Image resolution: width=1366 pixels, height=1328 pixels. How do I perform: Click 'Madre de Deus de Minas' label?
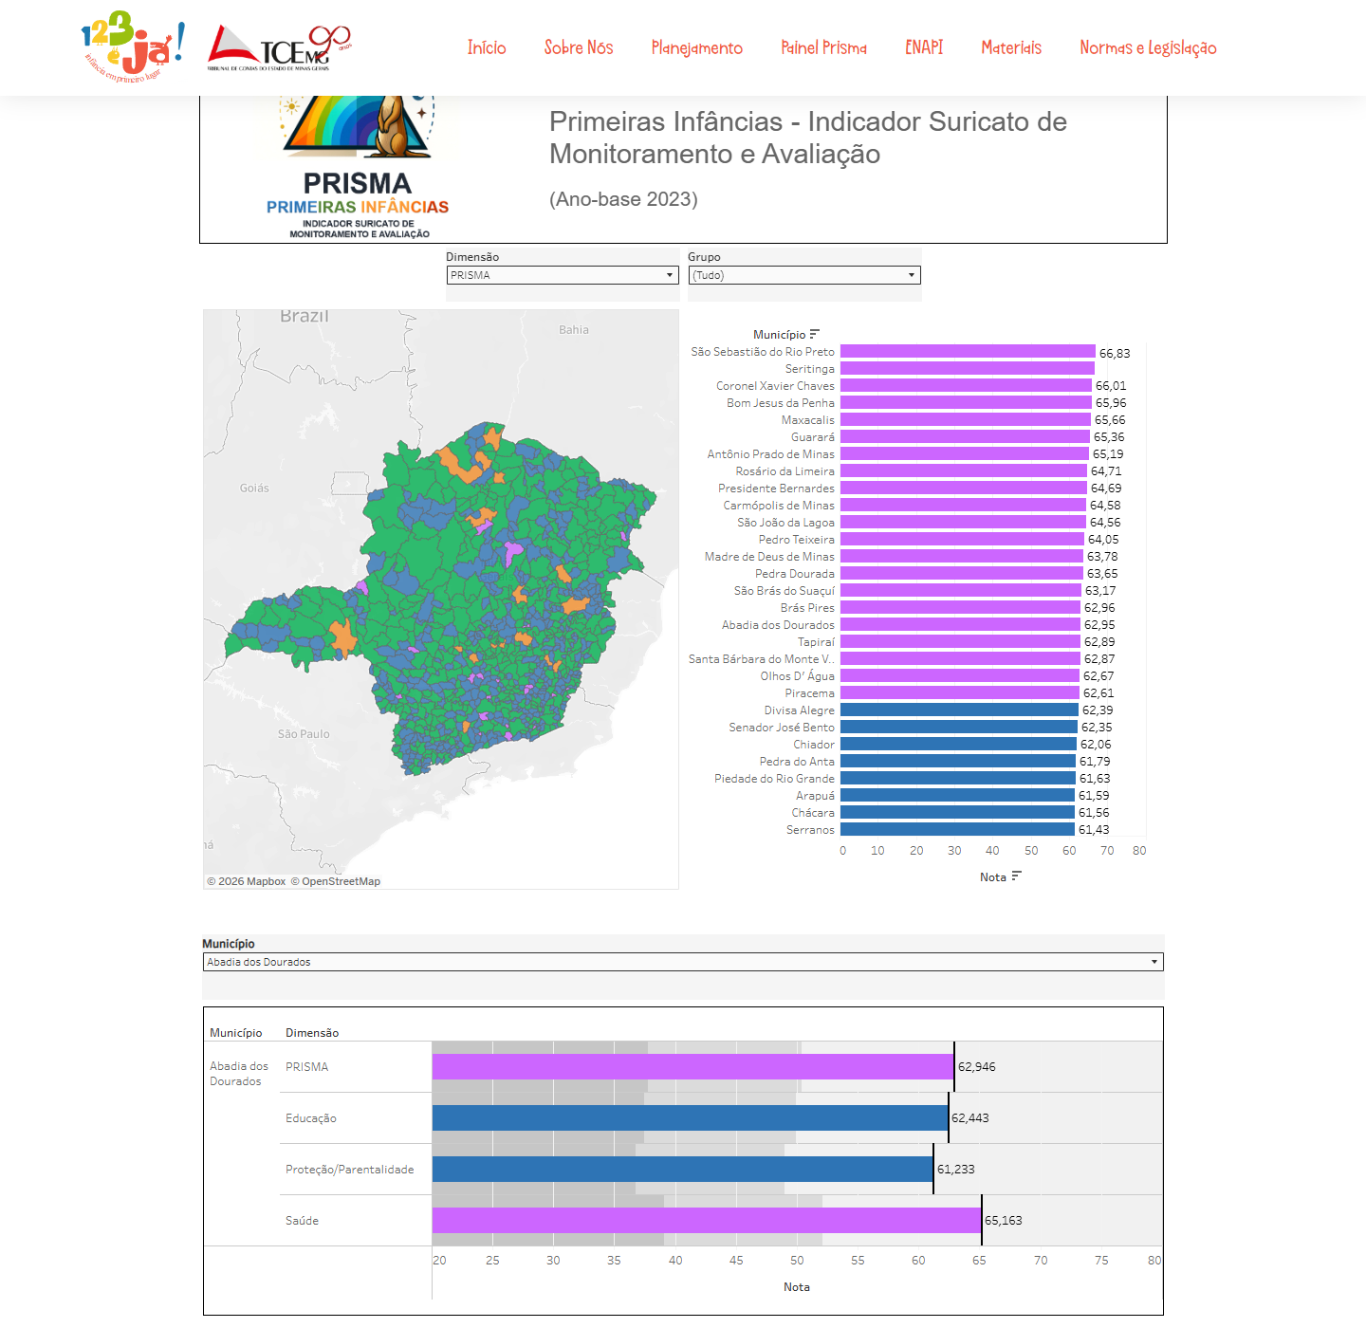(x=770, y=557)
